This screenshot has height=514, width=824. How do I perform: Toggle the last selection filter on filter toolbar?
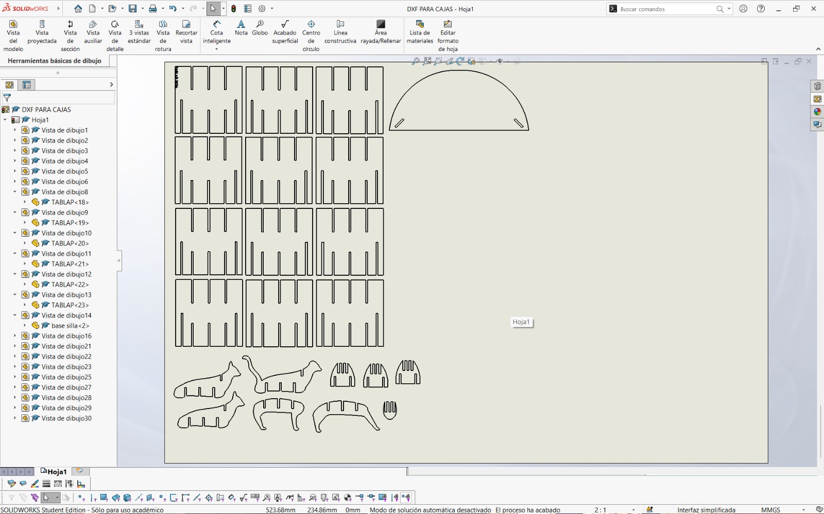pos(406,498)
